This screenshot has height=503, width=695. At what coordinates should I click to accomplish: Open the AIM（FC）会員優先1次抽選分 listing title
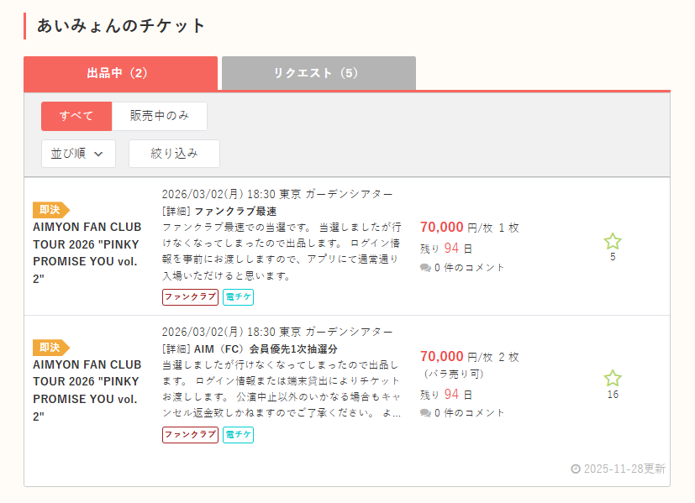266,349
